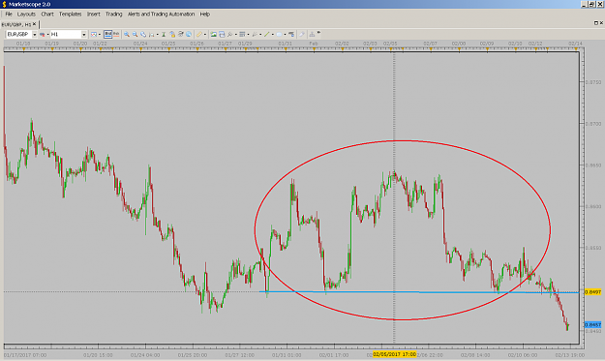Click the third magnifier zoom icon
The image size is (605, 361).
tap(143, 34)
